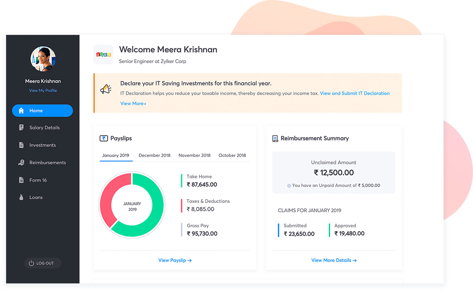
Task: Click Meera Krishnan's profile photo
Action: [43, 59]
